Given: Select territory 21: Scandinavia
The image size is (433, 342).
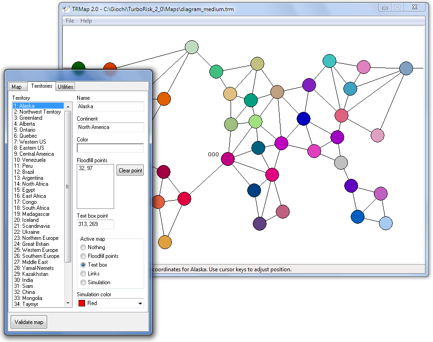Looking at the screenshot, I should (x=38, y=226).
